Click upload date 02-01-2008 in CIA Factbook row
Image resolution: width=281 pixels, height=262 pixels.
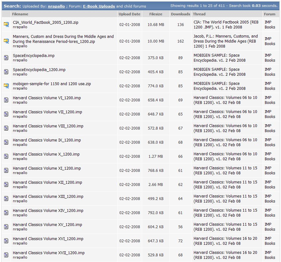point(130,25)
